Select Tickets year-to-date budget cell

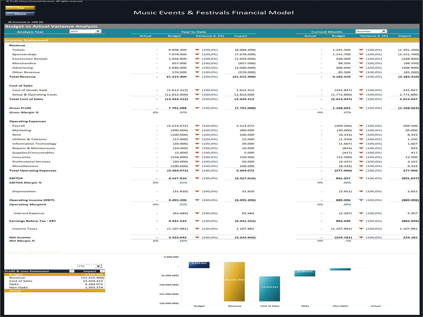177,50
